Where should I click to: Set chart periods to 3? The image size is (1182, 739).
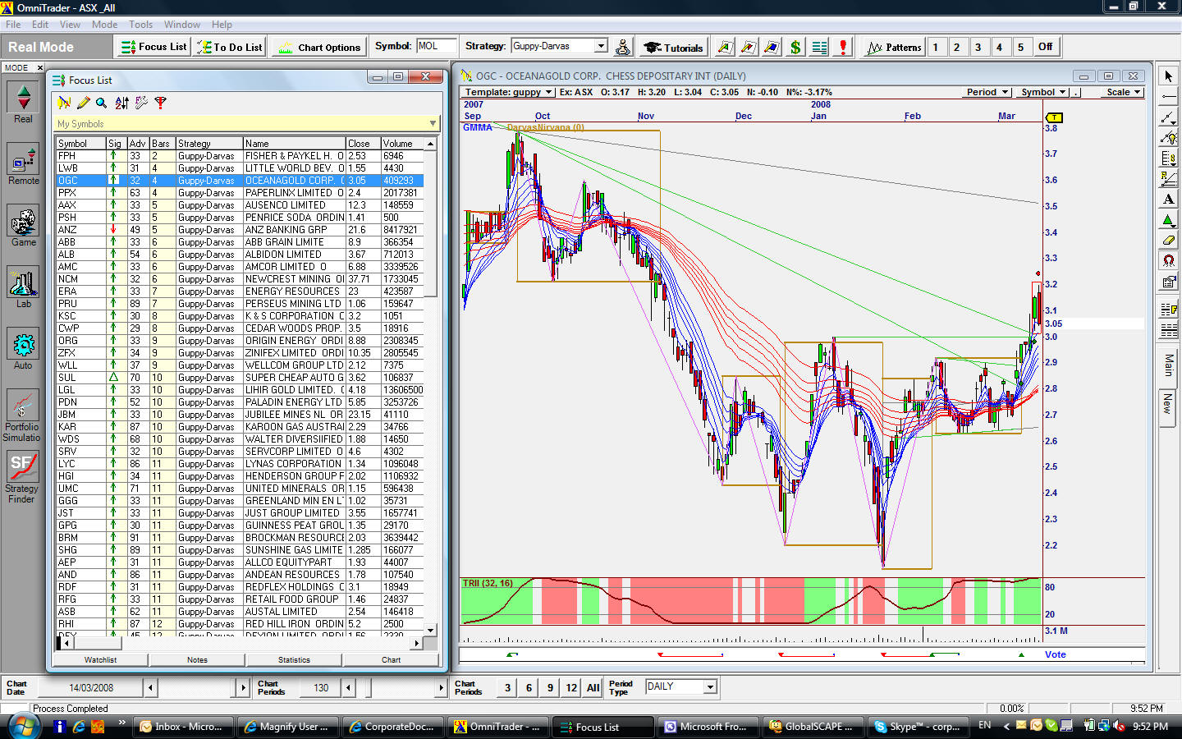[507, 688]
